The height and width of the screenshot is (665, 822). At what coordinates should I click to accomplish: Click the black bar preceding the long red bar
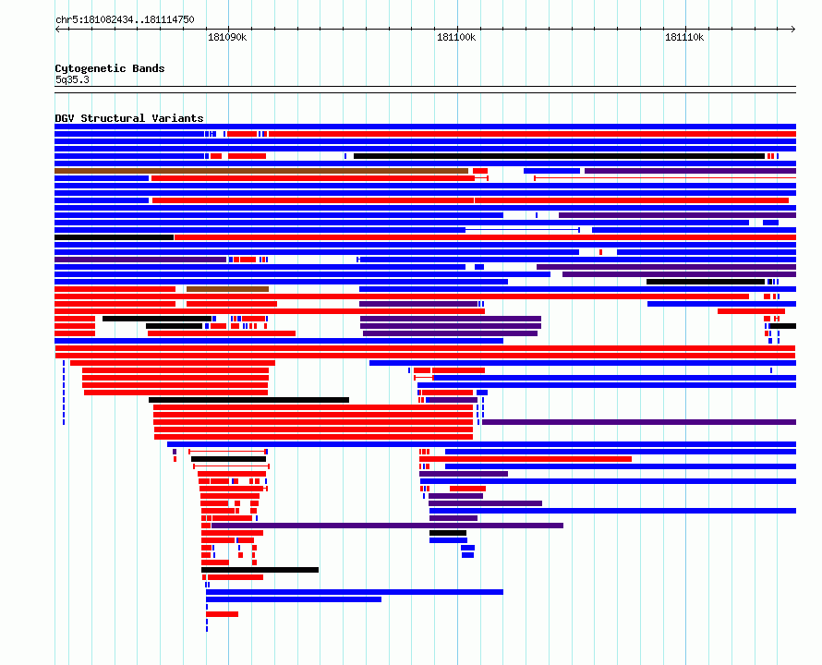pos(114,237)
